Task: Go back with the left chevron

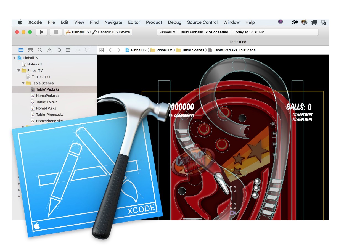Action: (x=110, y=50)
